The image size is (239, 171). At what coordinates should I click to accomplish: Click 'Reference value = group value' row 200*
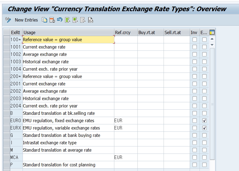(x=52, y=76)
